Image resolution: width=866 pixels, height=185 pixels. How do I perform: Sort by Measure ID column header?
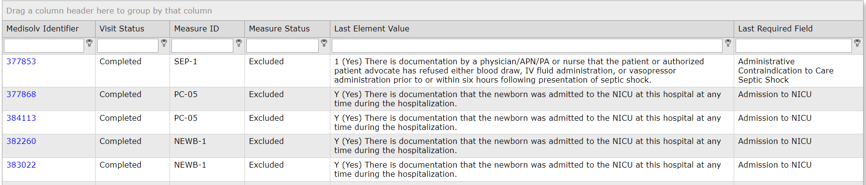coord(197,28)
